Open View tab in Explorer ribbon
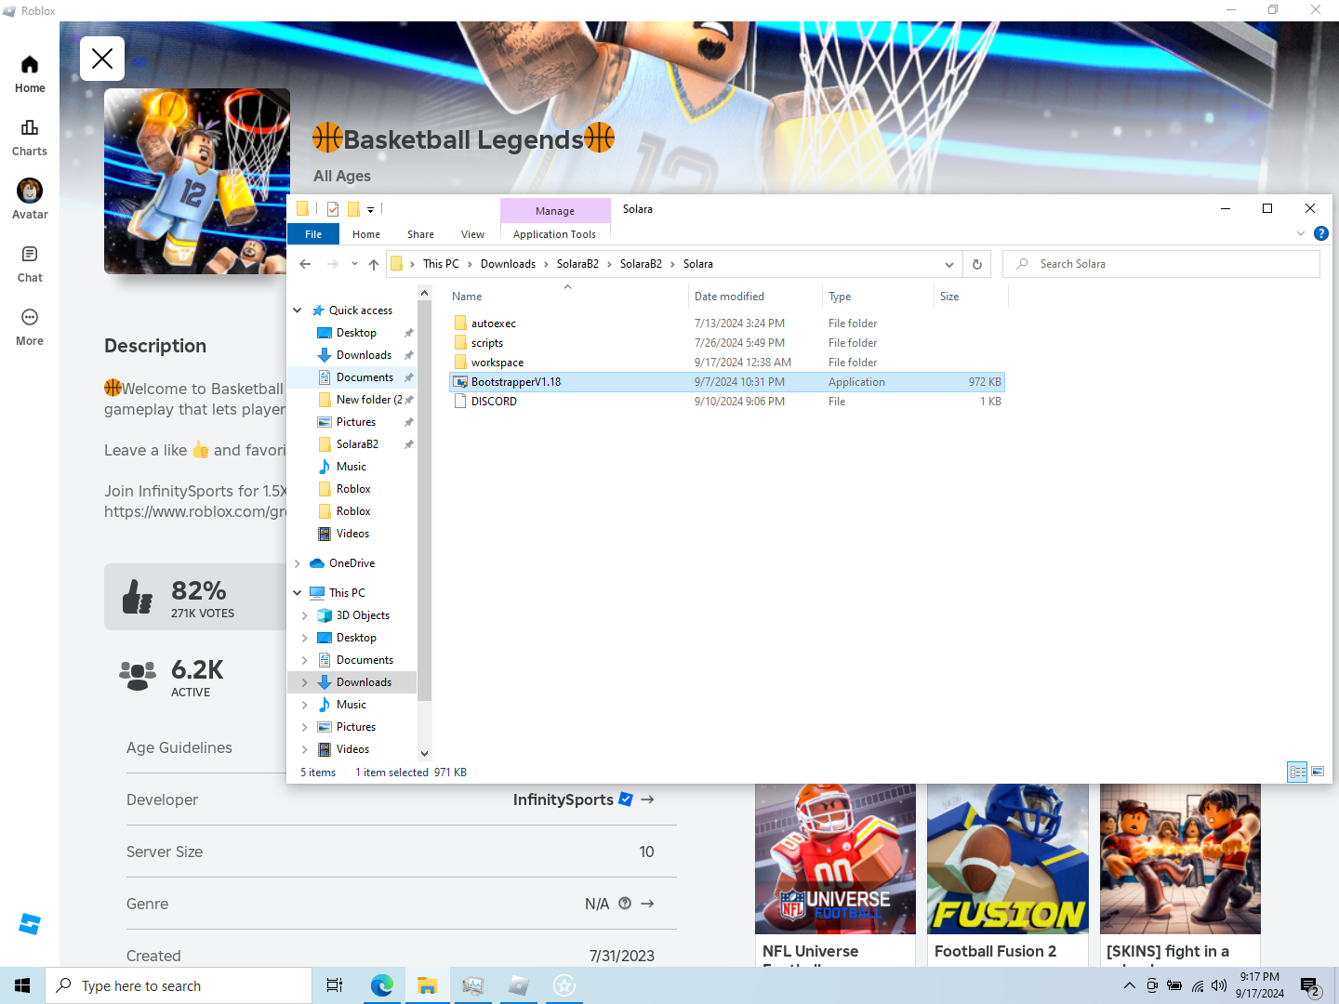The image size is (1339, 1004). (x=472, y=234)
